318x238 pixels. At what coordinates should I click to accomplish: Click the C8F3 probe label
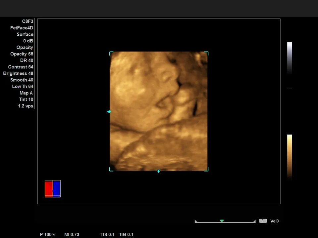[x=27, y=21]
